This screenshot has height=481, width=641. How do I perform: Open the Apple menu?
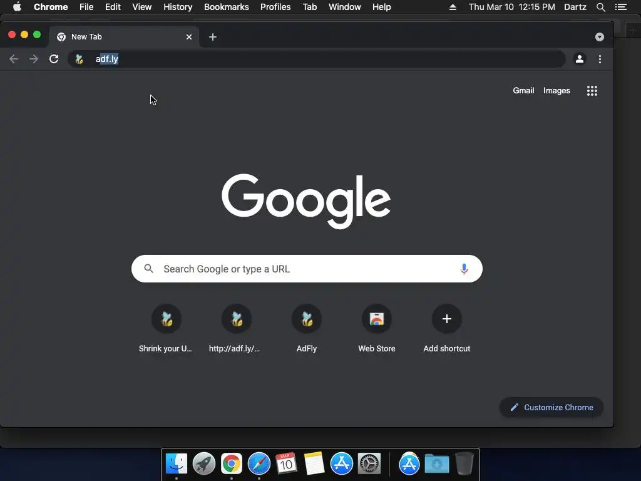(x=17, y=7)
